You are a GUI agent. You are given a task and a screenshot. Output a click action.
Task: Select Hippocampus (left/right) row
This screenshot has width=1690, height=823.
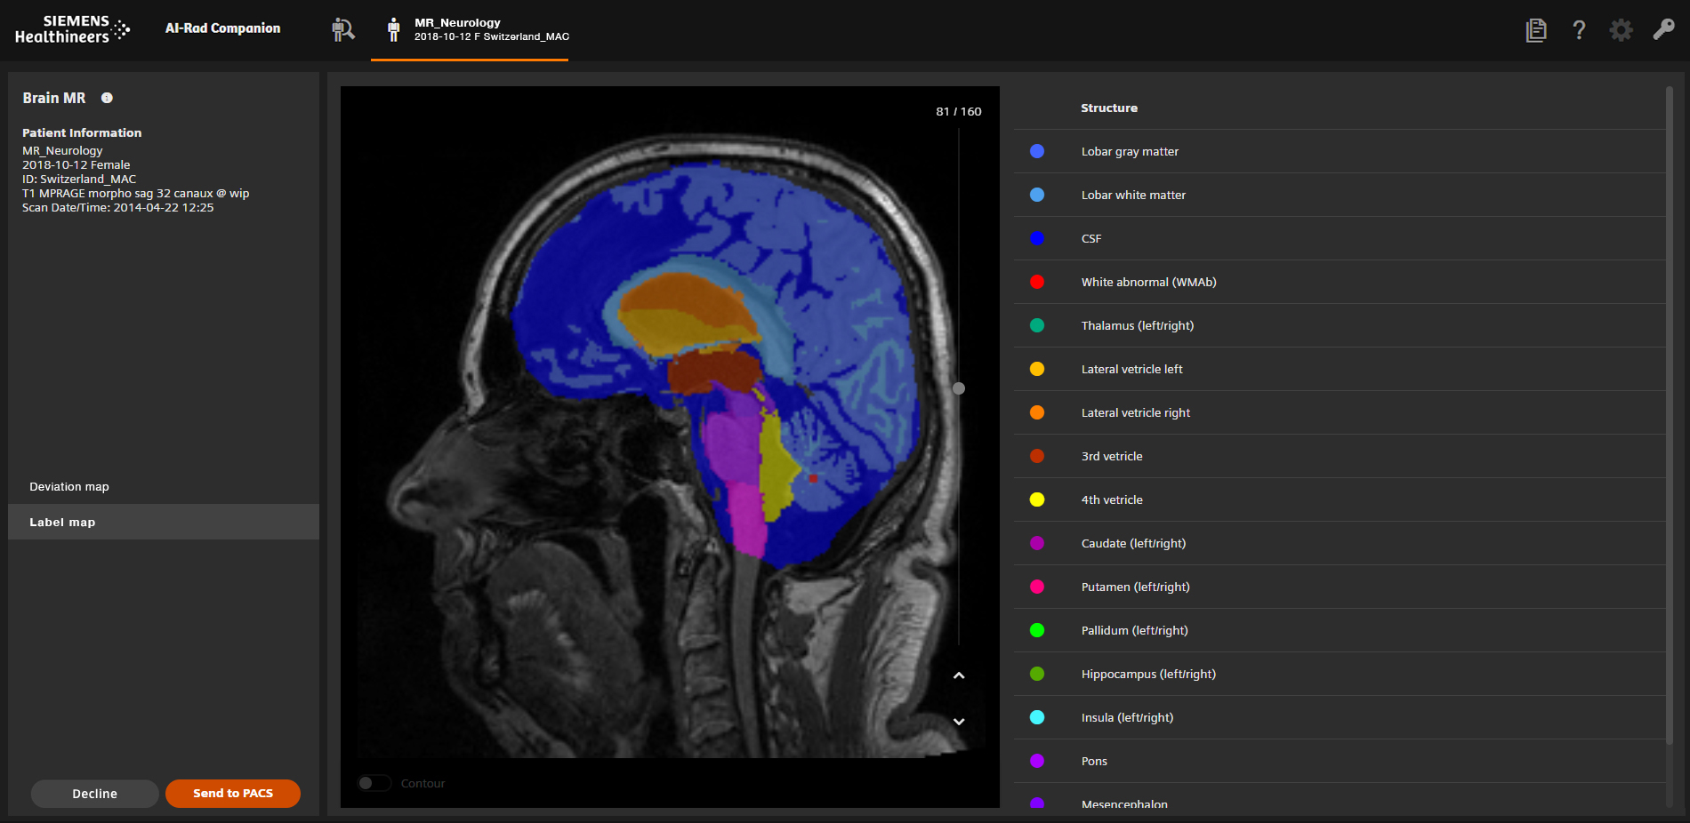coord(1340,674)
